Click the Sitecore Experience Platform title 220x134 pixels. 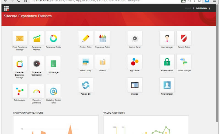click(28, 16)
